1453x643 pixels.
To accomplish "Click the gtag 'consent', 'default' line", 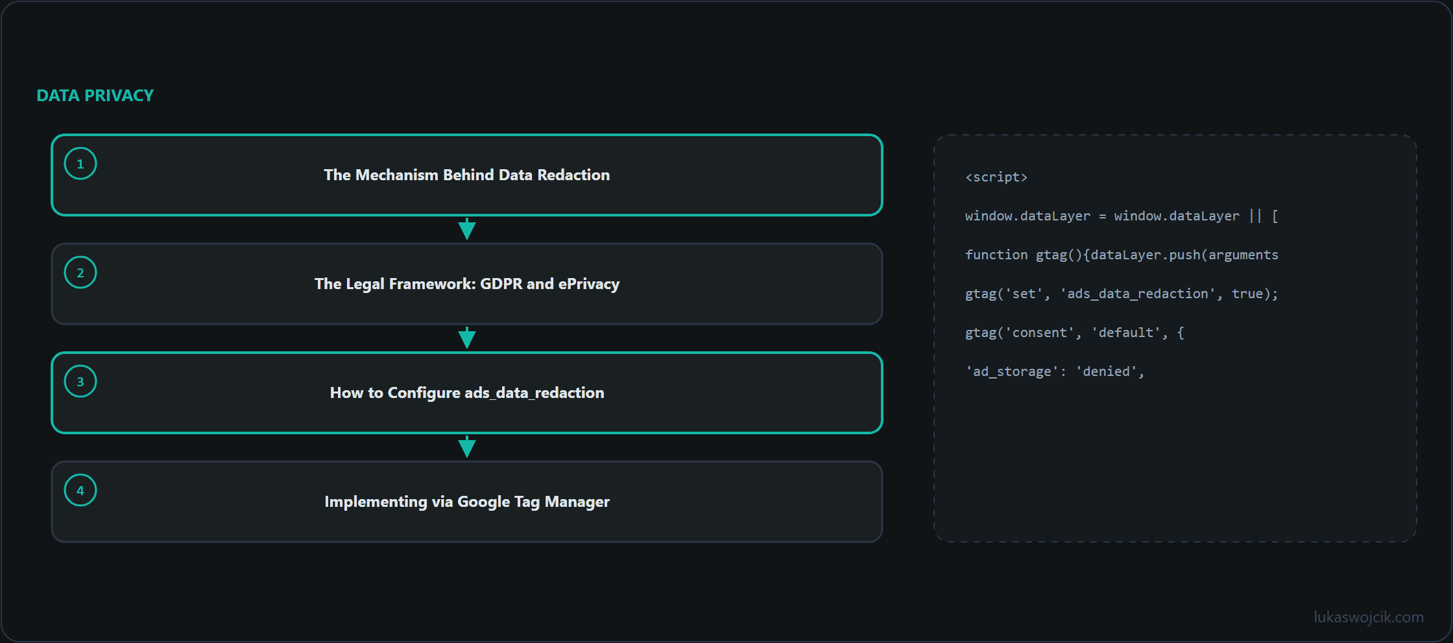I will pyautogui.click(x=1075, y=333).
